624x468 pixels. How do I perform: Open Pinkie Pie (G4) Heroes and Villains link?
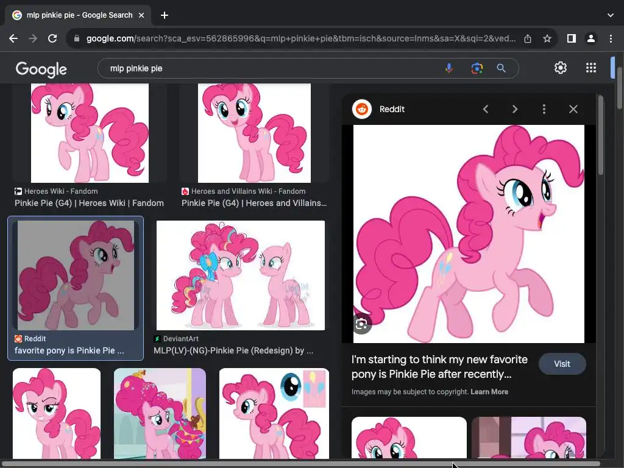coord(254,203)
